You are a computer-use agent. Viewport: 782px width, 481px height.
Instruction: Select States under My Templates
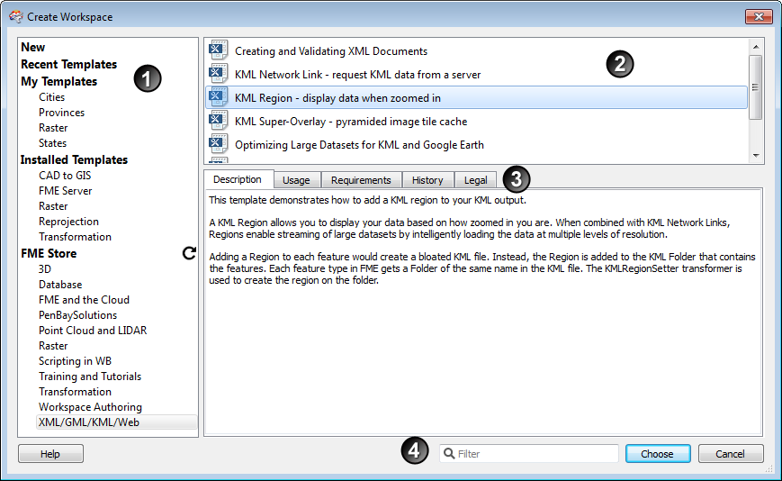53,143
